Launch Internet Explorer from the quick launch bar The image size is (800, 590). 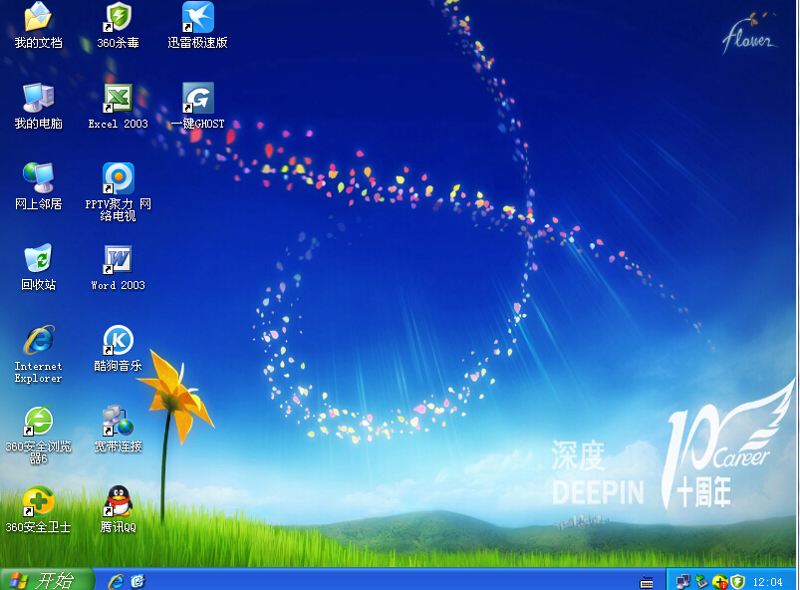click(116, 580)
